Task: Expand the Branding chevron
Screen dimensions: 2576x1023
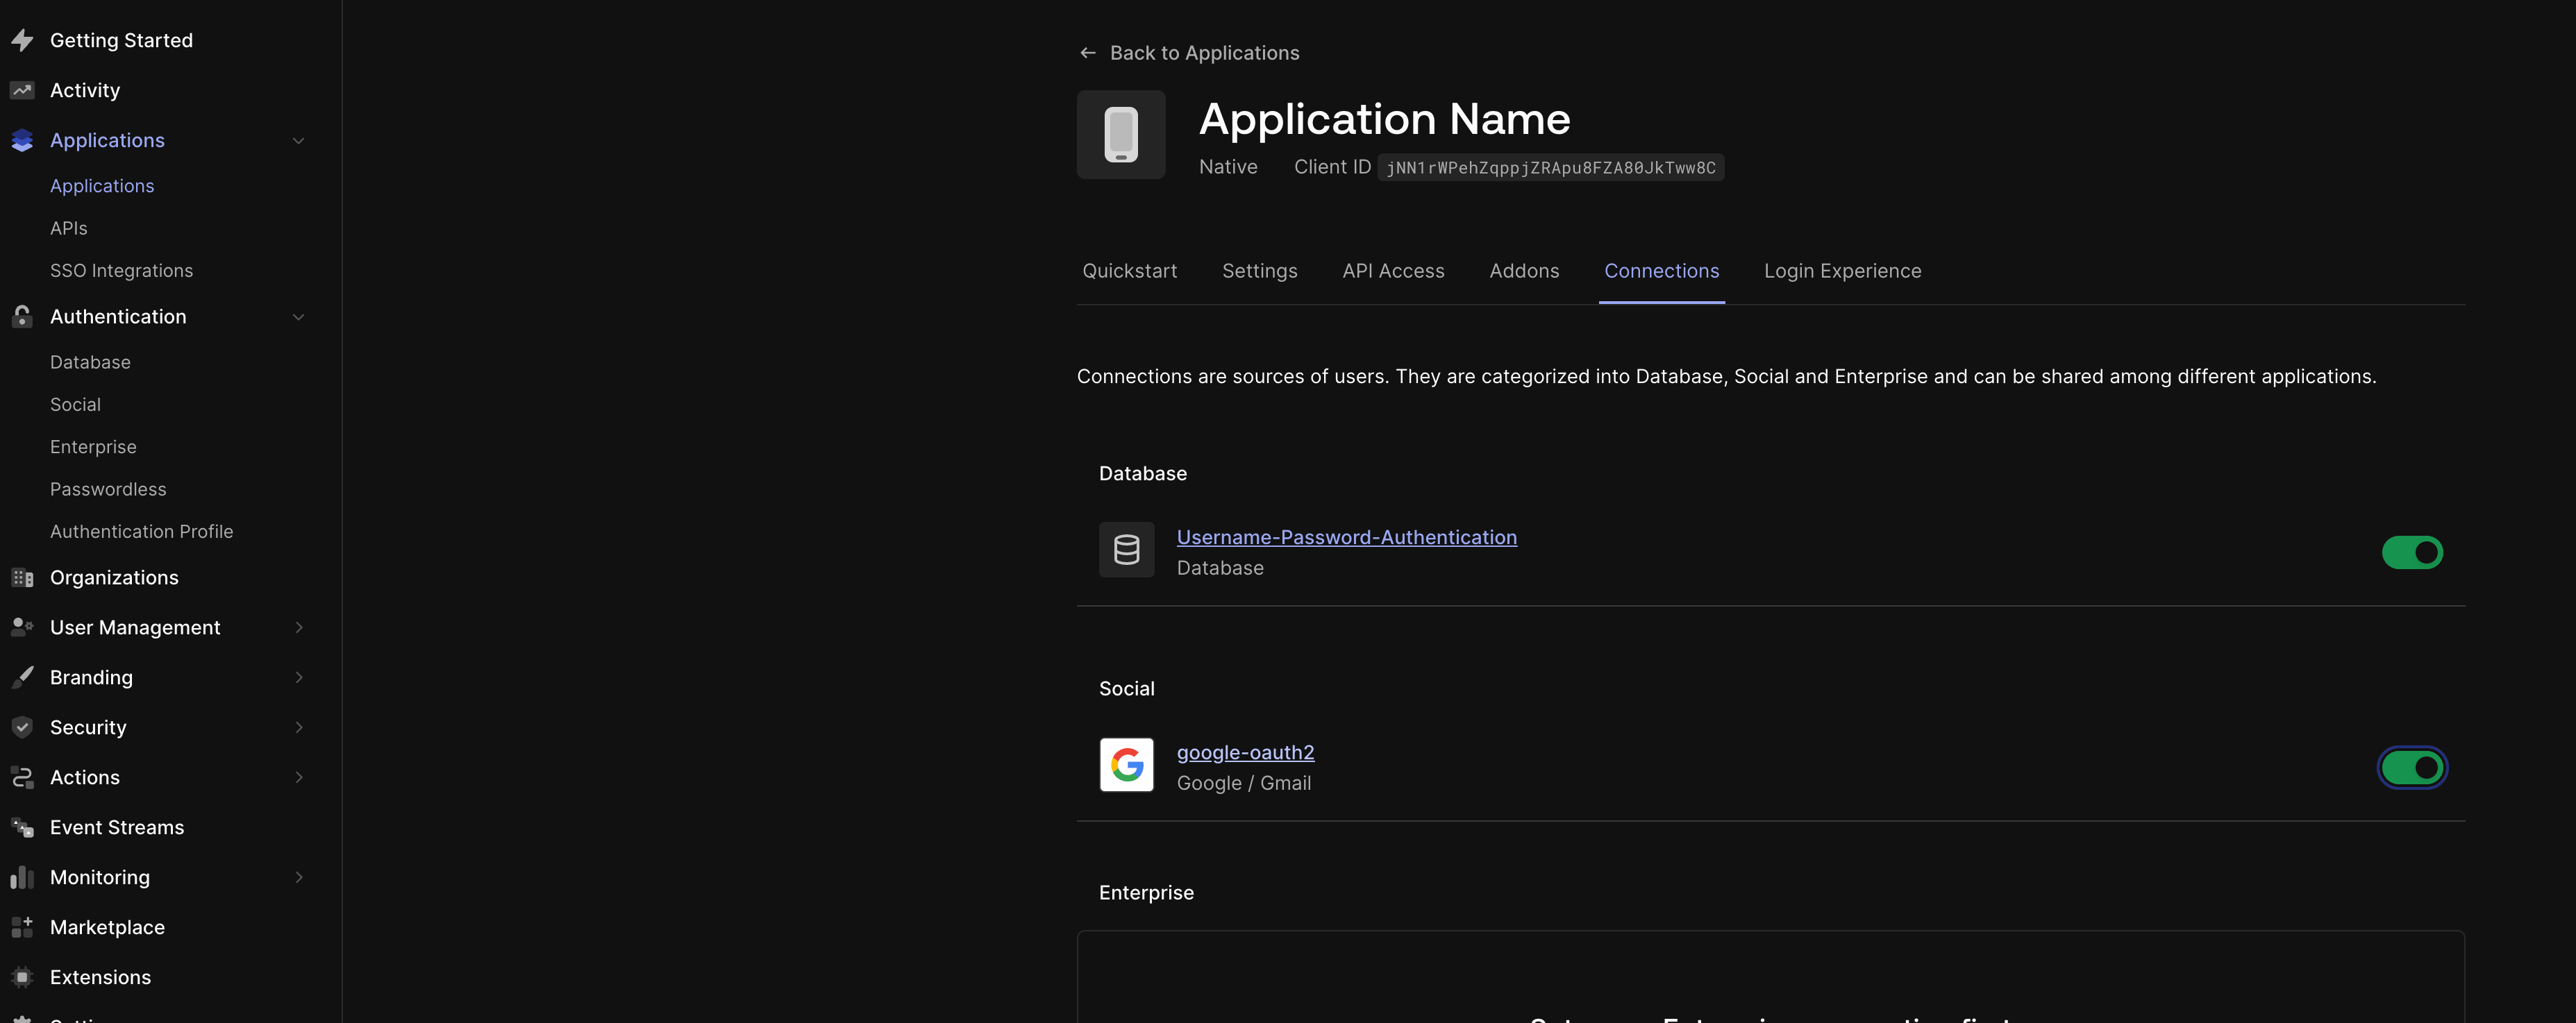Action: point(298,677)
